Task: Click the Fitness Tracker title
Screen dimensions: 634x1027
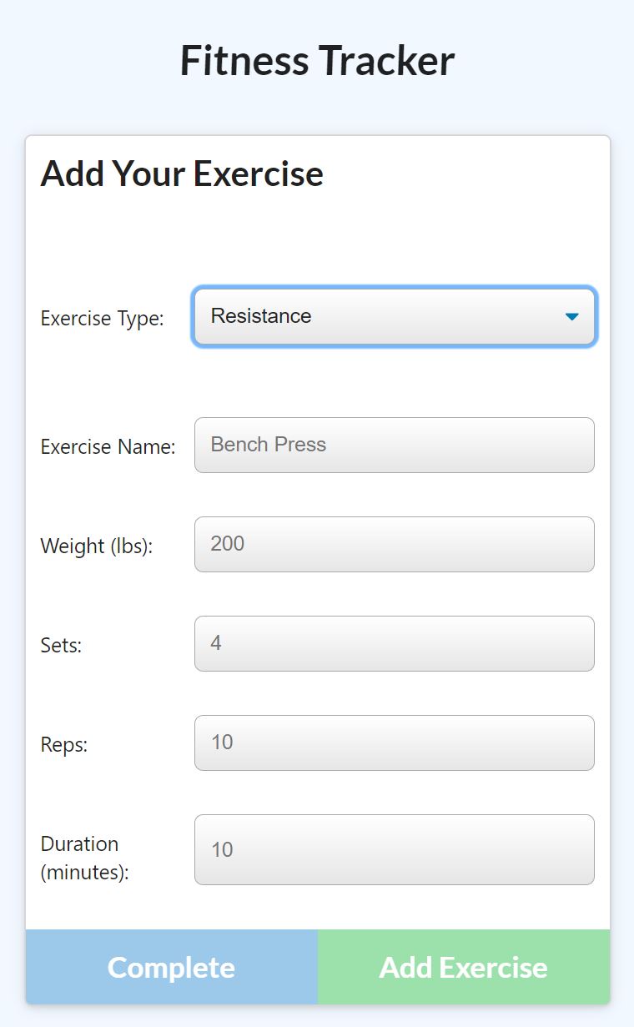Action: (x=317, y=59)
